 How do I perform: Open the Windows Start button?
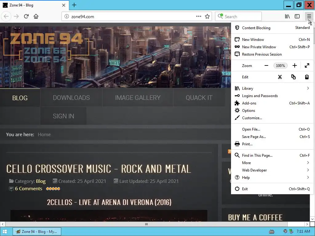click(x=5, y=232)
